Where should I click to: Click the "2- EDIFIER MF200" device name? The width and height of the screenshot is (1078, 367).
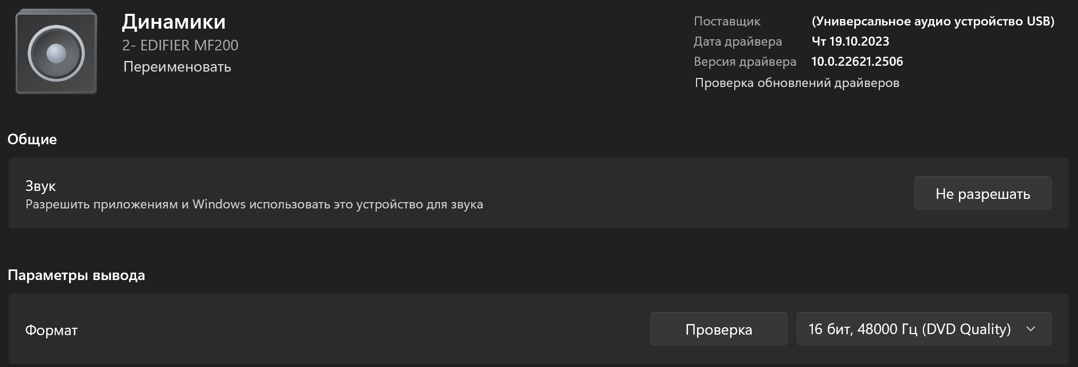[x=180, y=46]
